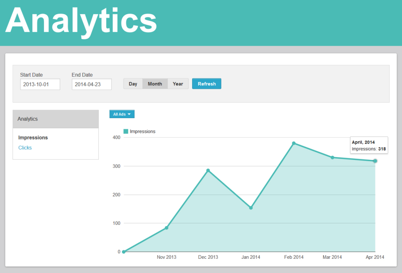Click the Analytics panel header
Screen dimensions: 402x273
coord(27,118)
